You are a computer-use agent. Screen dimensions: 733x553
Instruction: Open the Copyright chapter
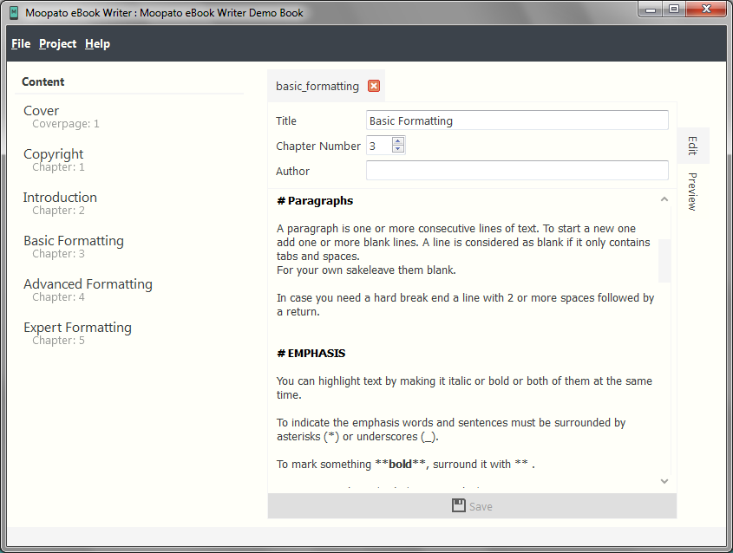tap(54, 154)
